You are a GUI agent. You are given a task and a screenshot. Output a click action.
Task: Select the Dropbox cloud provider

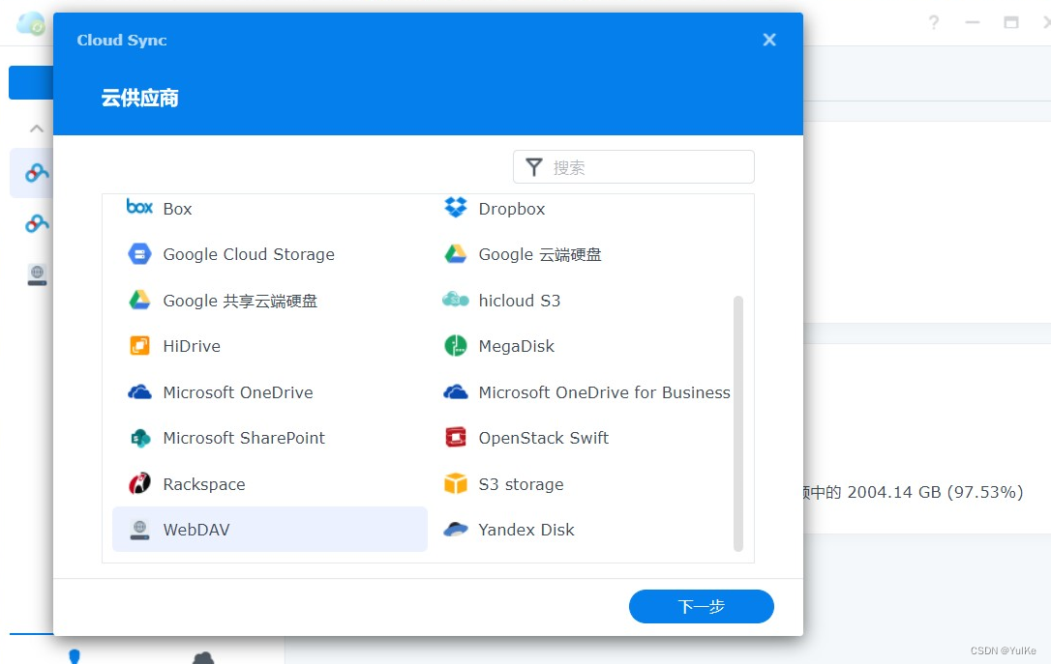(x=511, y=208)
